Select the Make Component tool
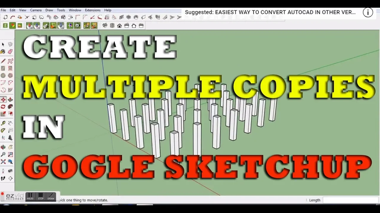This screenshot has width=380, height=213. click(10, 44)
